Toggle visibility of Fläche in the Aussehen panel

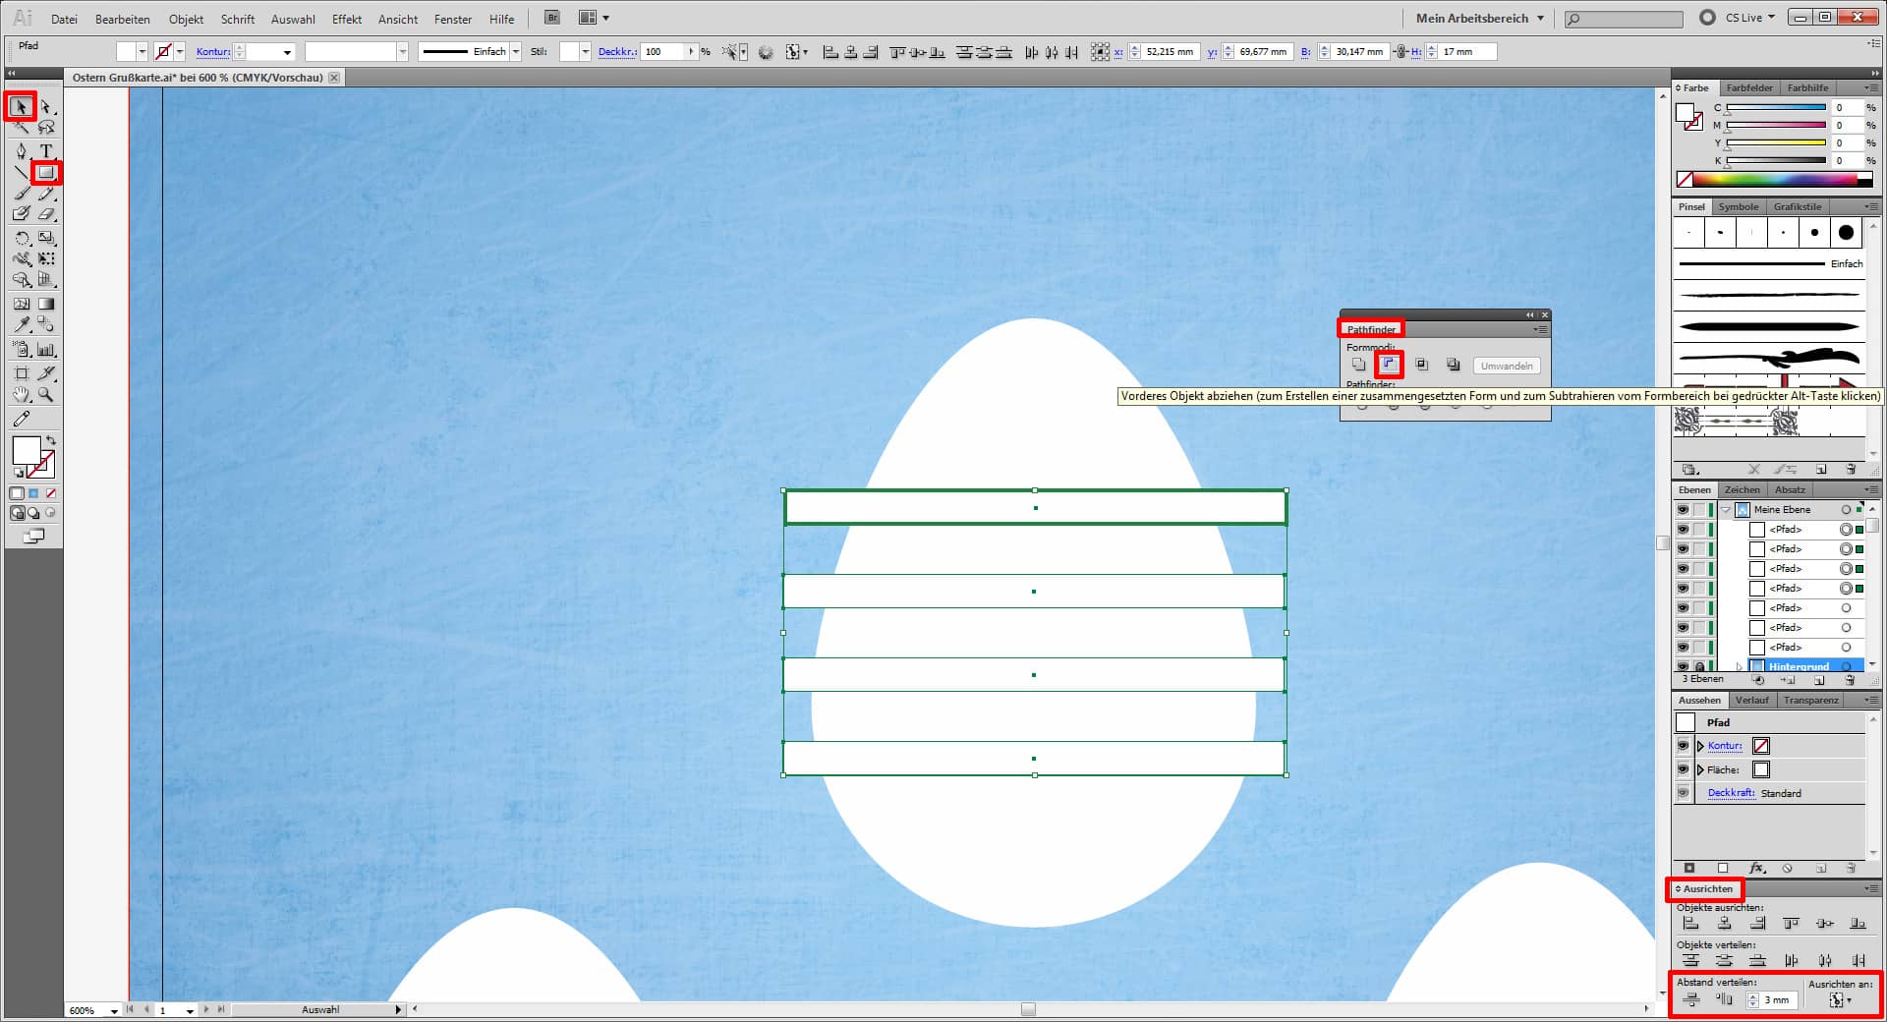coord(1683,769)
